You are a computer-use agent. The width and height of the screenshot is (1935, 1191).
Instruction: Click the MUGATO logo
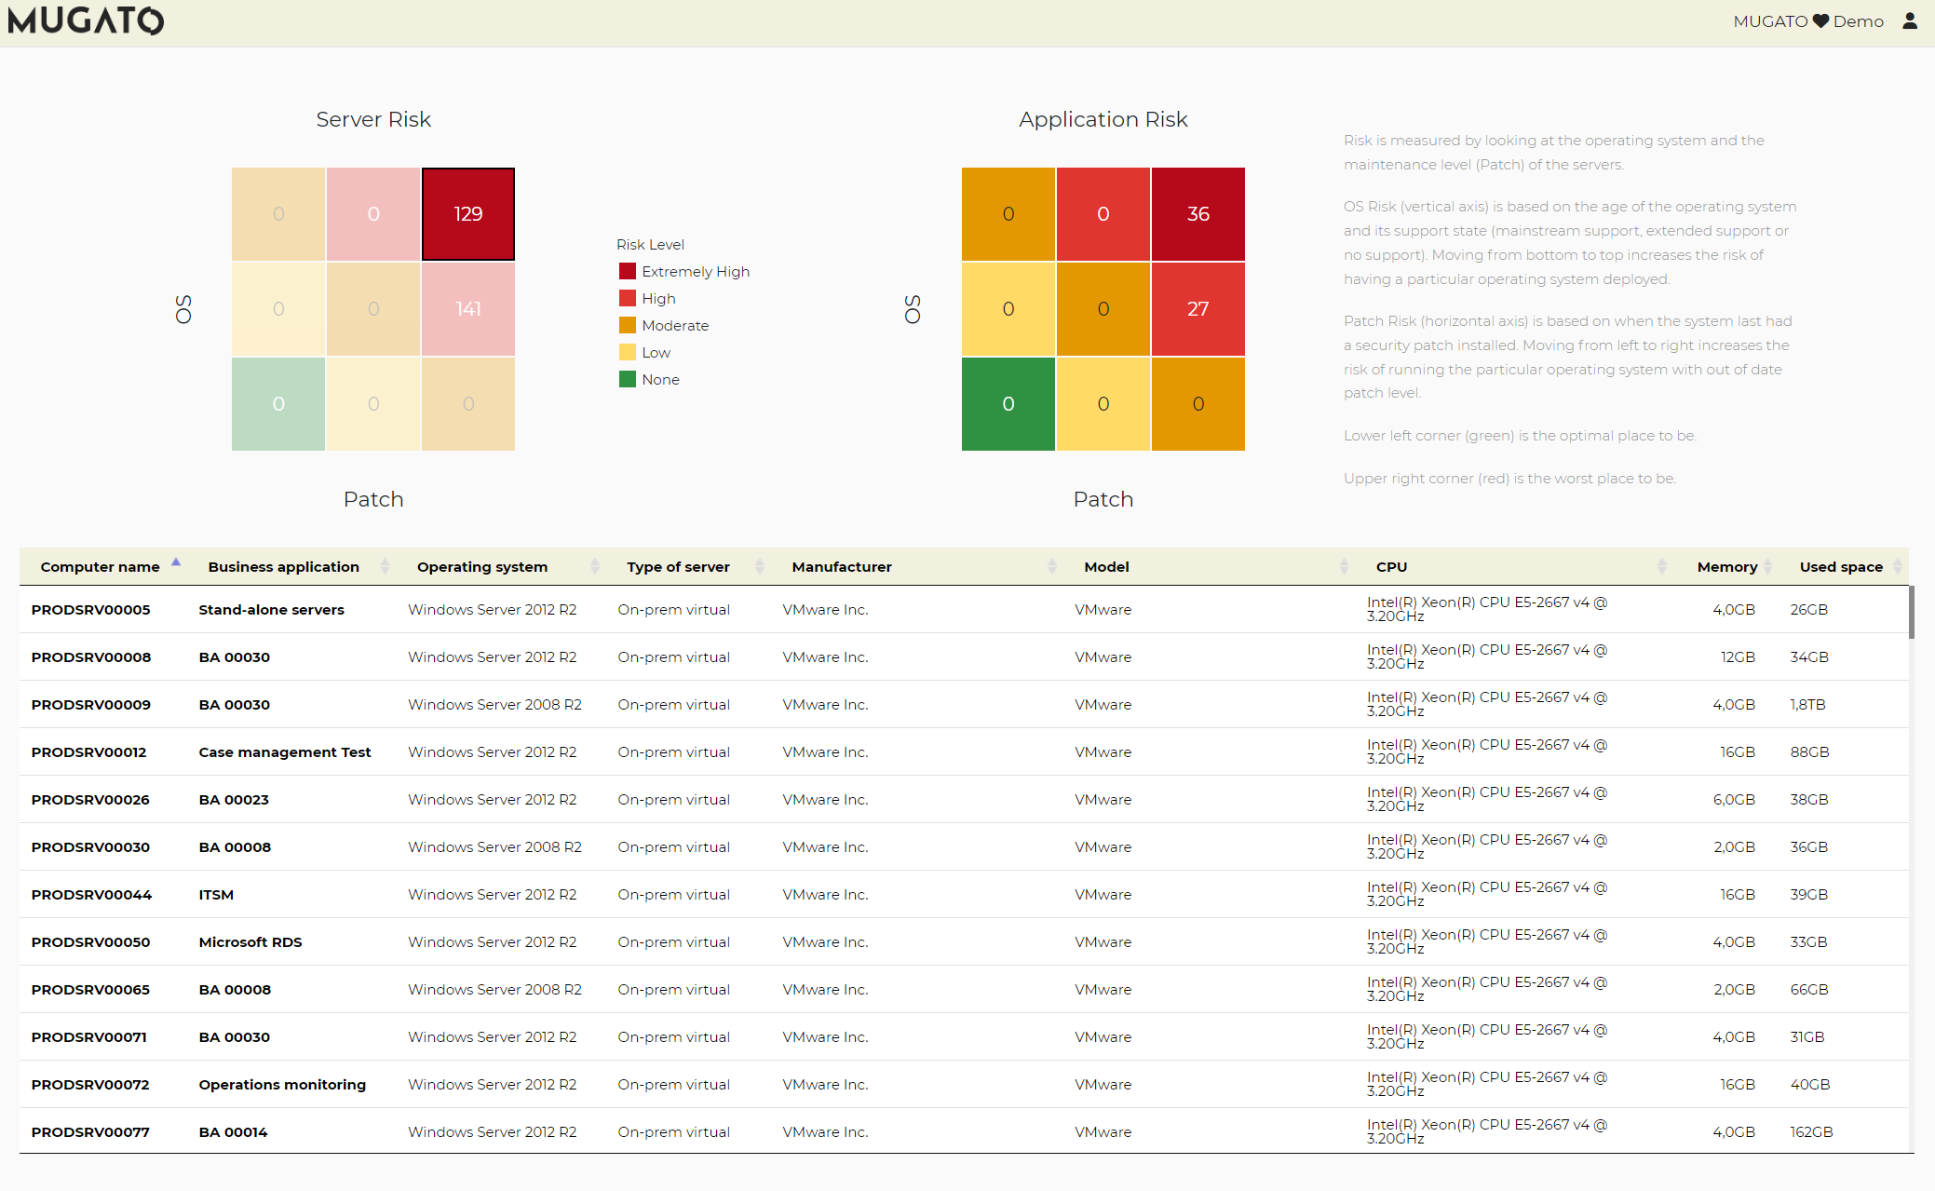86,20
